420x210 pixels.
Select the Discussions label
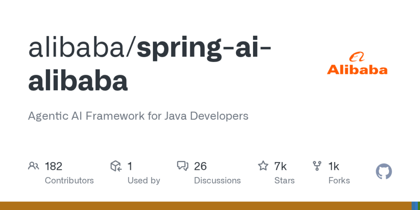click(x=217, y=180)
